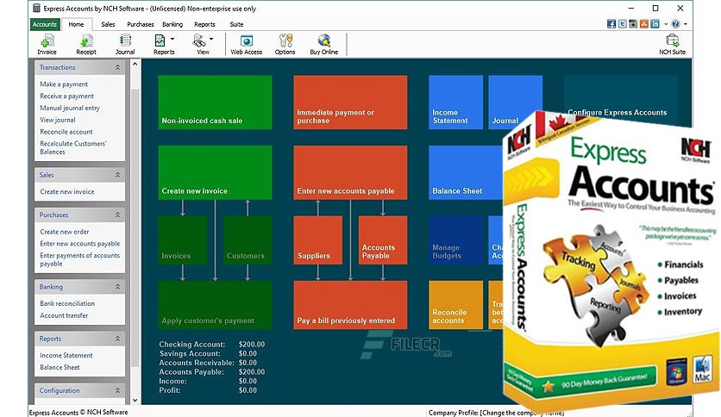
Task: Click the Account transfer link
Action: (64, 315)
